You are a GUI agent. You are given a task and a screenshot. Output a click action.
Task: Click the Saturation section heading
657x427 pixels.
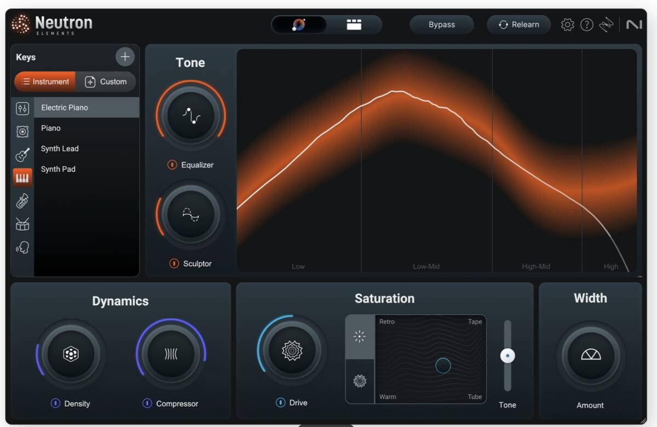point(384,299)
